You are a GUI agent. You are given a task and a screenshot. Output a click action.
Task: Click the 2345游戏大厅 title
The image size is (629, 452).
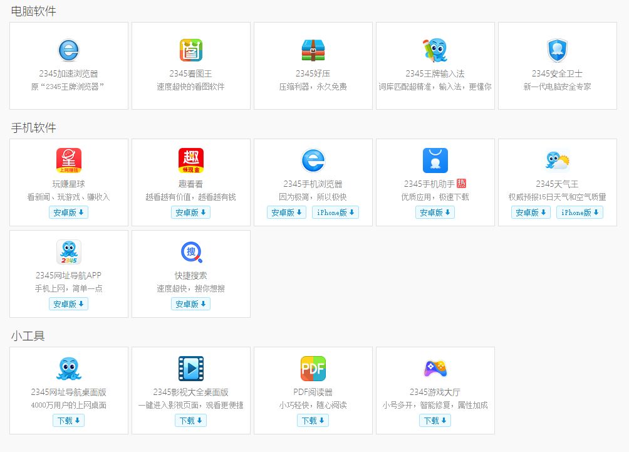pyautogui.click(x=435, y=392)
